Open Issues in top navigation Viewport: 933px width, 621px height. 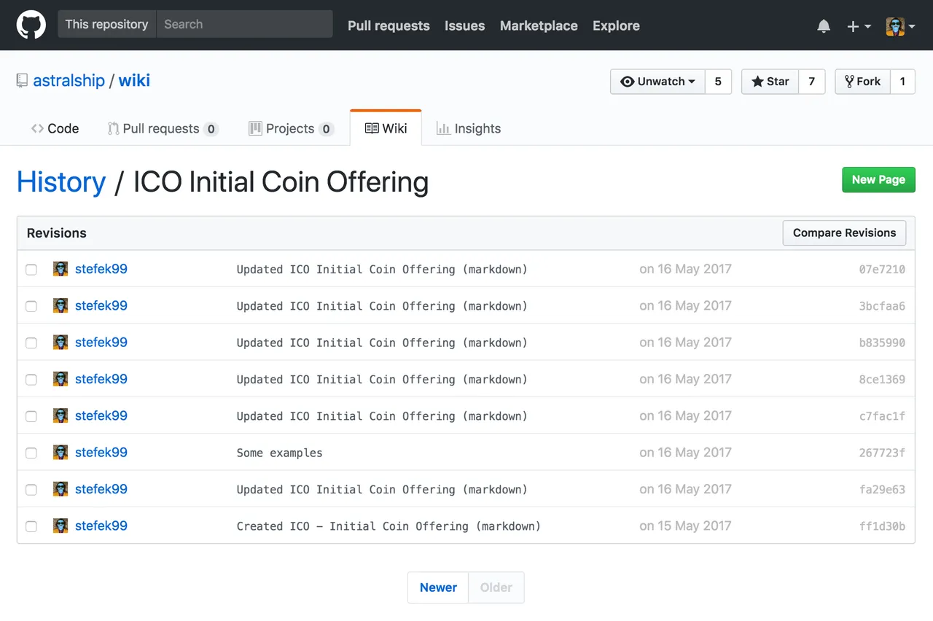point(464,26)
